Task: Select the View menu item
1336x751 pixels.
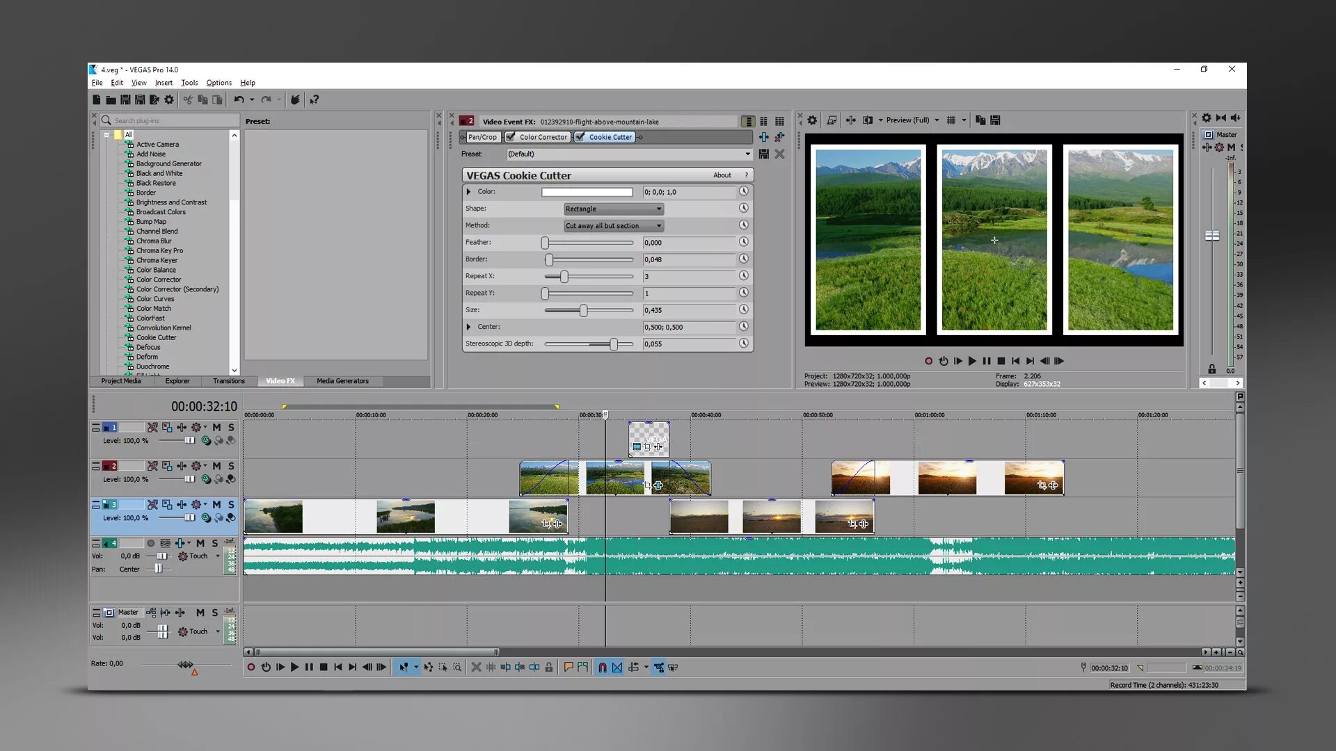Action: [138, 83]
